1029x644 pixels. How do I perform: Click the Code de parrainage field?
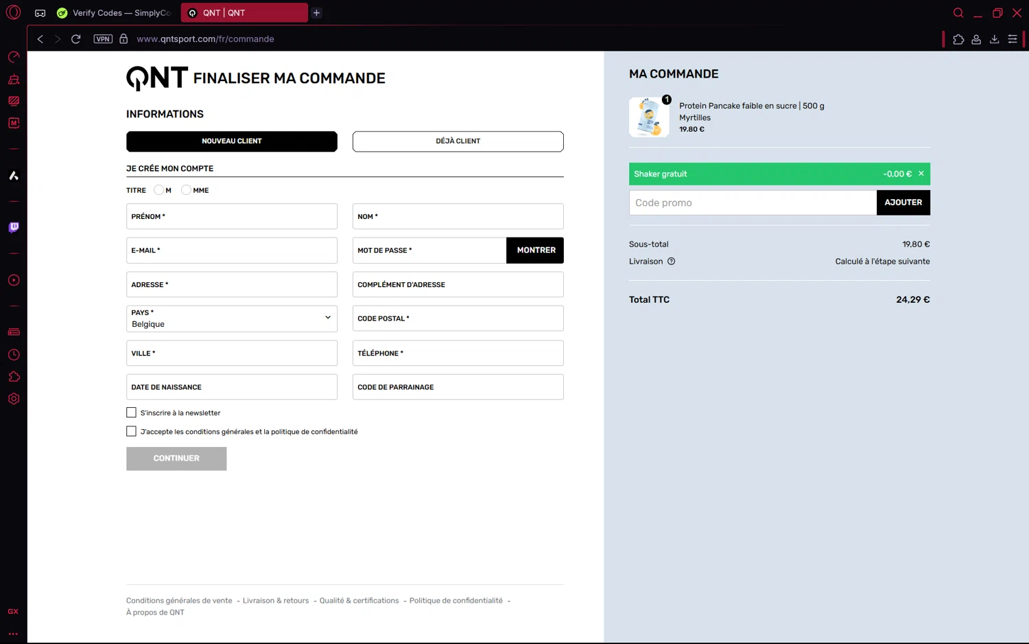458,387
